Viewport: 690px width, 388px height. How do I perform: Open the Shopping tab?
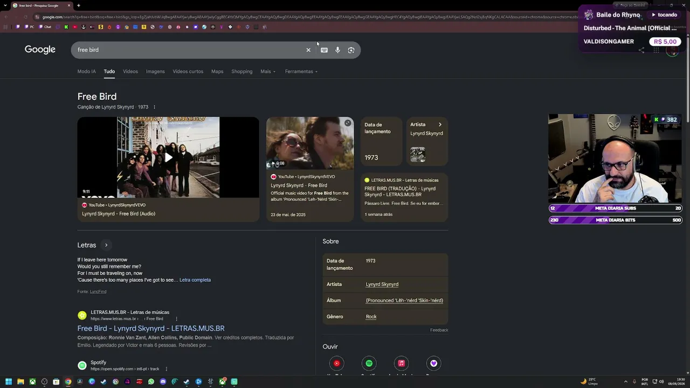click(x=241, y=72)
